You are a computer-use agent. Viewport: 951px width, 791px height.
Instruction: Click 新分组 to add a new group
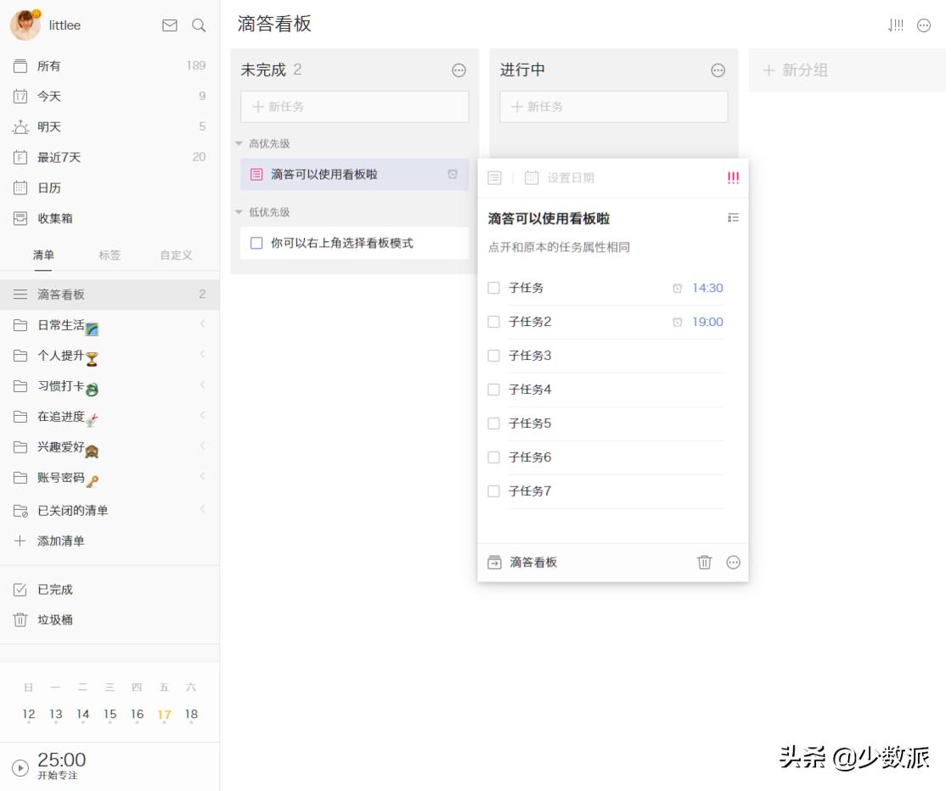(x=804, y=70)
